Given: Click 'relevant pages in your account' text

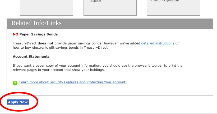Looking at the screenshot, I should pyautogui.click(x=43, y=70).
